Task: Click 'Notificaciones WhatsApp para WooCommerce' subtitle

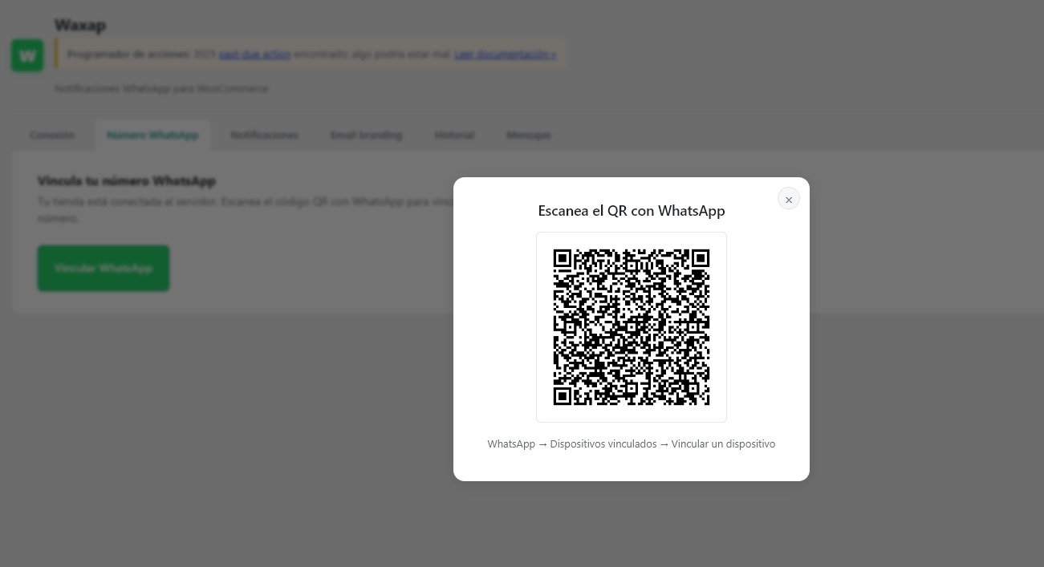Action: click(161, 88)
